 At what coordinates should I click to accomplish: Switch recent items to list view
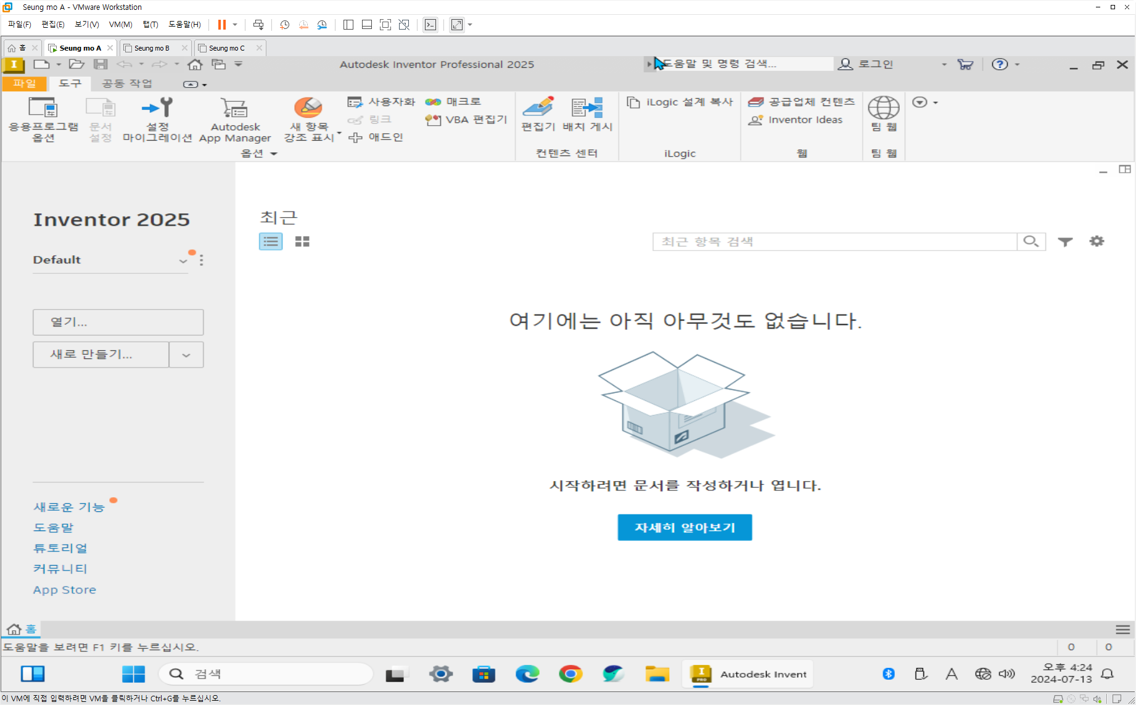(x=271, y=241)
